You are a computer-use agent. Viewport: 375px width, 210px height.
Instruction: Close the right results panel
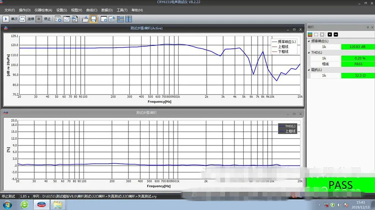click(x=372, y=27)
